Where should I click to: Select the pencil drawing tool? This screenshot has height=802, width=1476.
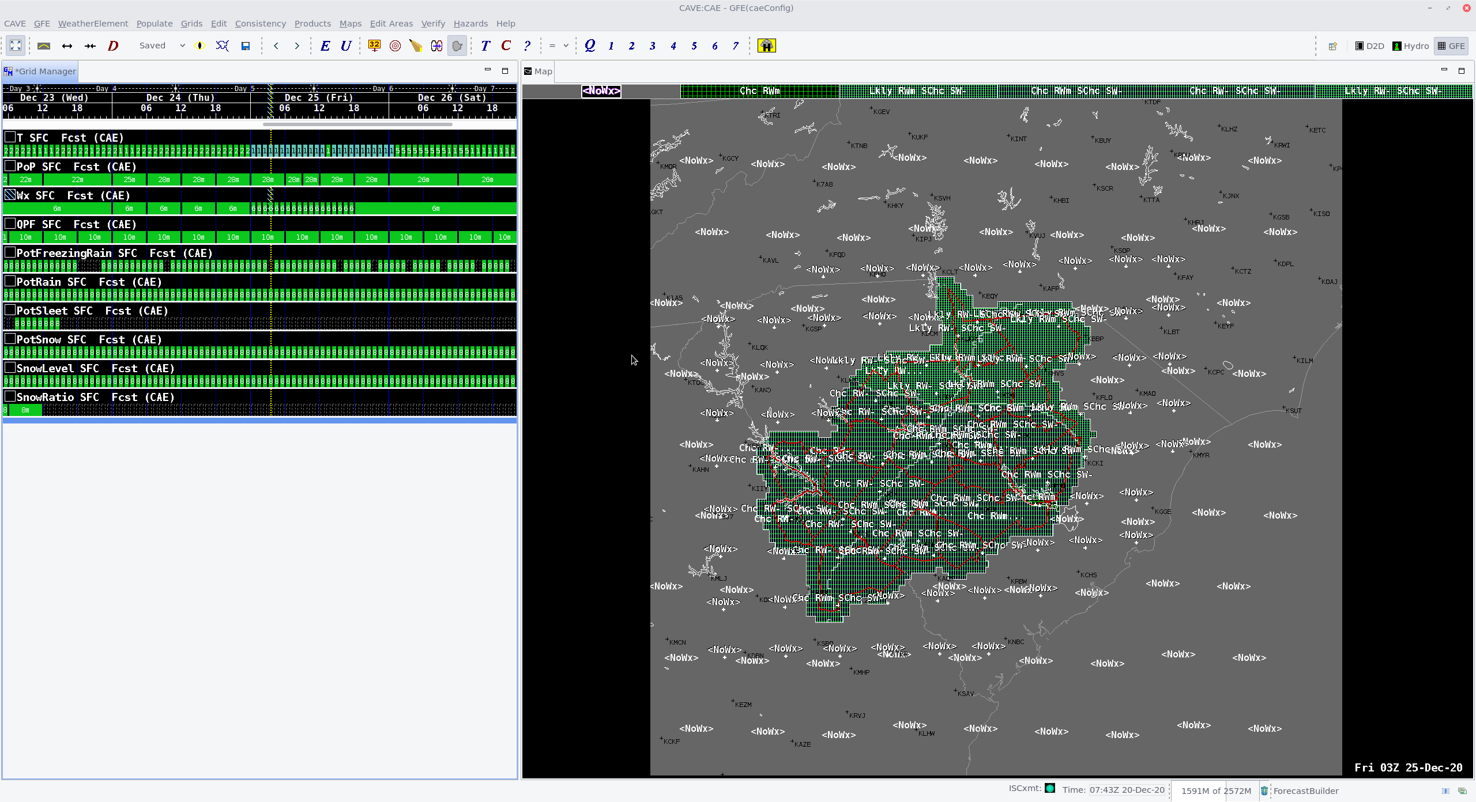416,46
